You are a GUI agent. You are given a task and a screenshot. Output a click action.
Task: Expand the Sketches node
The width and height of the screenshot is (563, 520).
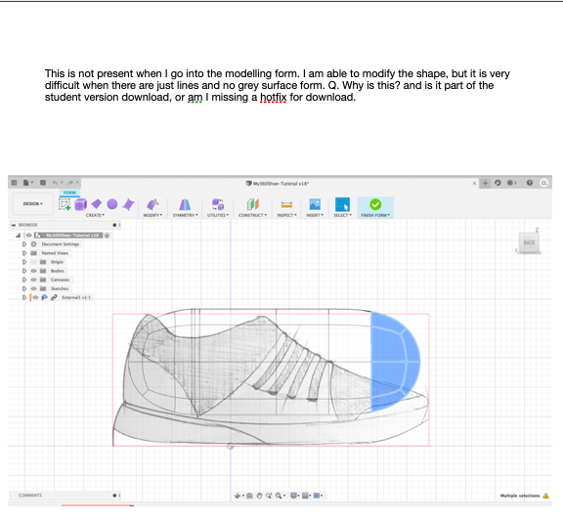pos(24,288)
